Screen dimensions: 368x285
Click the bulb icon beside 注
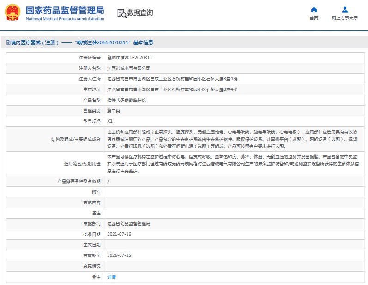click(x=94, y=277)
